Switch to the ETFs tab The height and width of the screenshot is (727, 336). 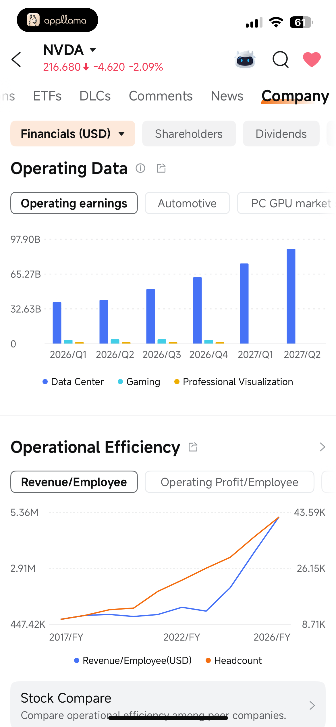[x=47, y=96]
